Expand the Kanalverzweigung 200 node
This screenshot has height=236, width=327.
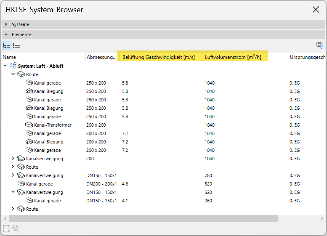[x=13, y=158]
